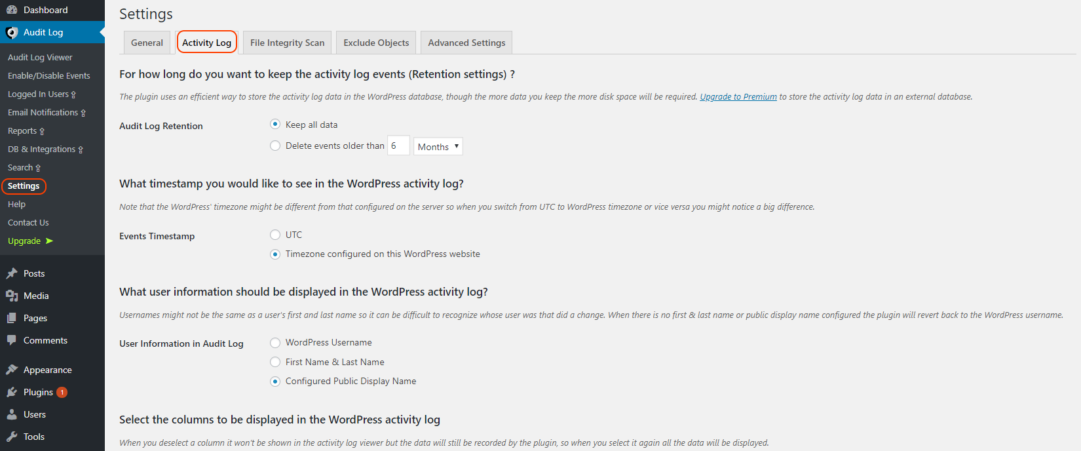Click the retention number input field
Viewport: 1081px width, 451px height.
[x=398, y=146]
